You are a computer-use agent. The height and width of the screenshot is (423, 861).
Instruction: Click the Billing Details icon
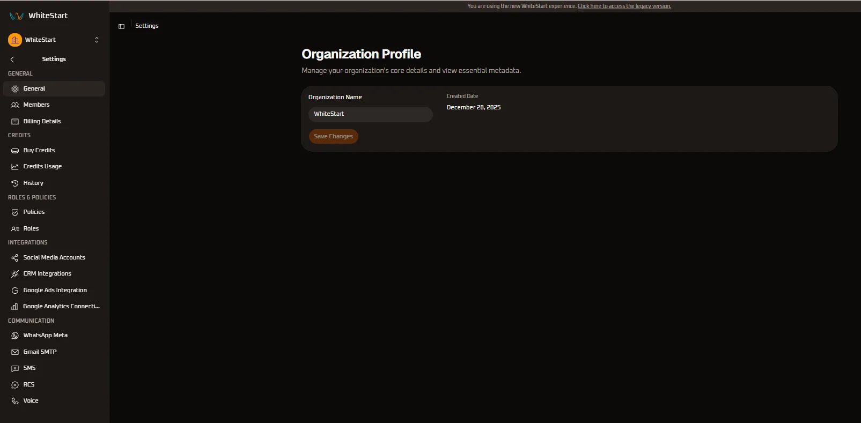tap(15, 122)
